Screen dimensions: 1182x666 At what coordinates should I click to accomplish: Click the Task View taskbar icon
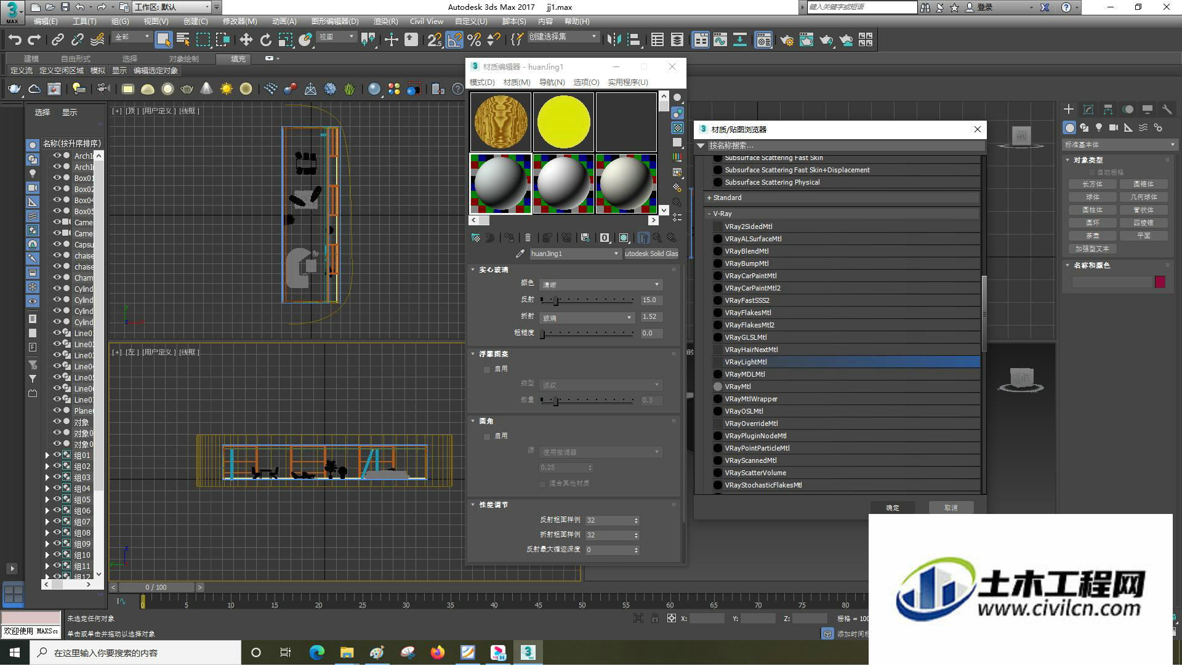point(286,652)
